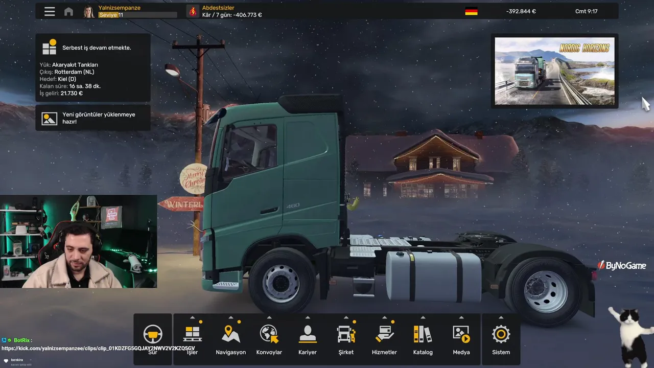The width and height of the screenshot is (654, 368).
Task: Open the 'Serbest iş devam etmekte' notification
Action: click(93, 67)
